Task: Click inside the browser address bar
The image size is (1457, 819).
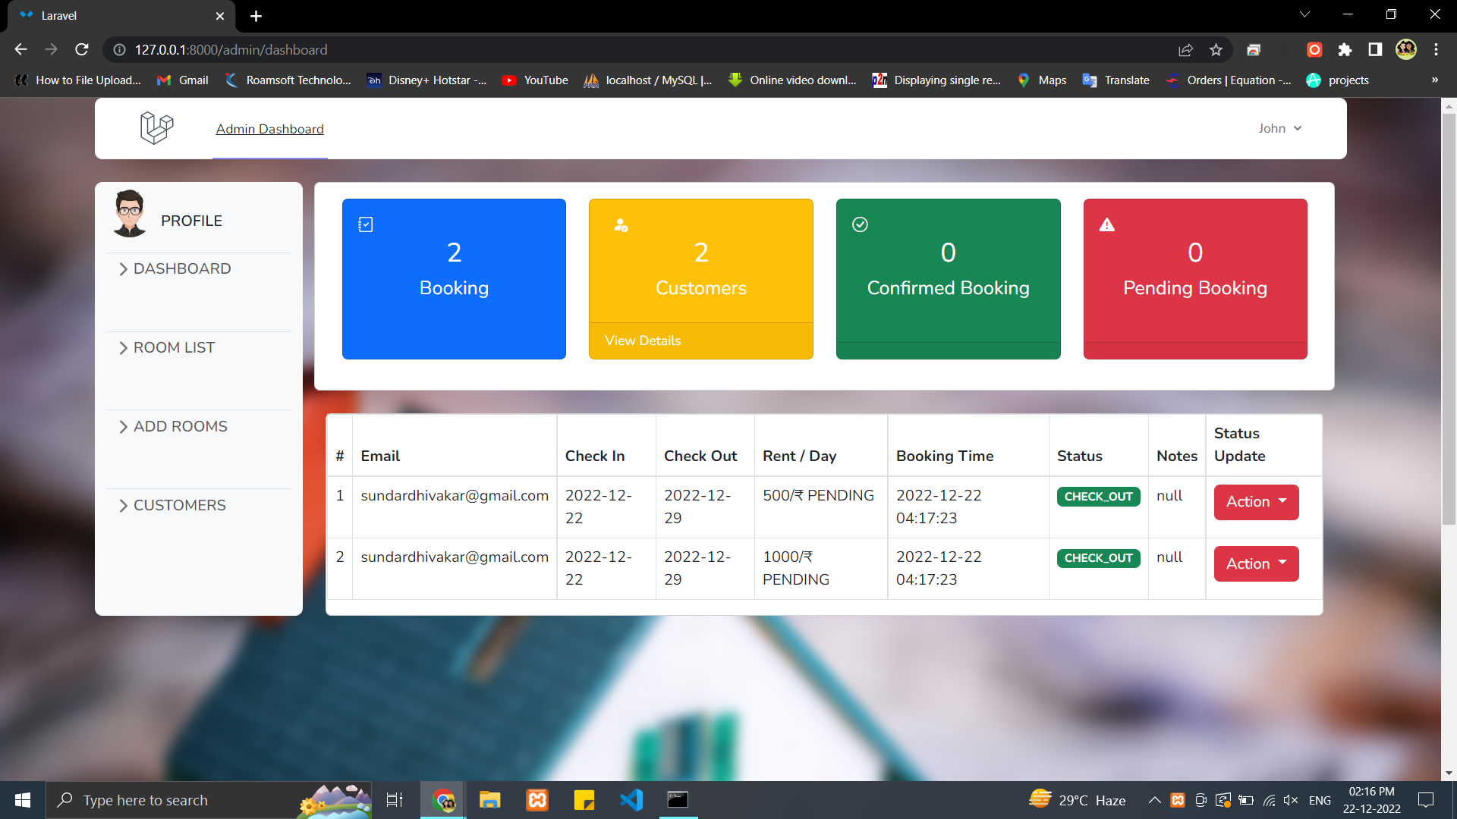Action: click(x=455, y=49)
